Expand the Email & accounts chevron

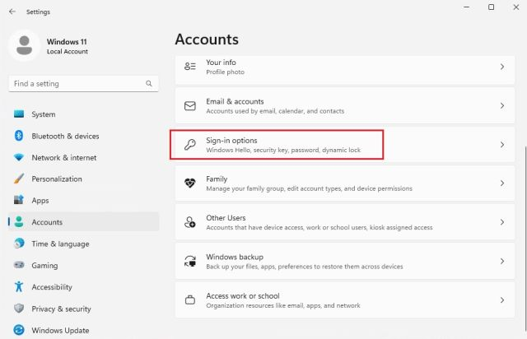[502, 106]
